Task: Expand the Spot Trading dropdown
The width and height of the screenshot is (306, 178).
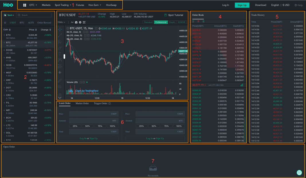Action: pyautogui.click(x=63, y=5)
